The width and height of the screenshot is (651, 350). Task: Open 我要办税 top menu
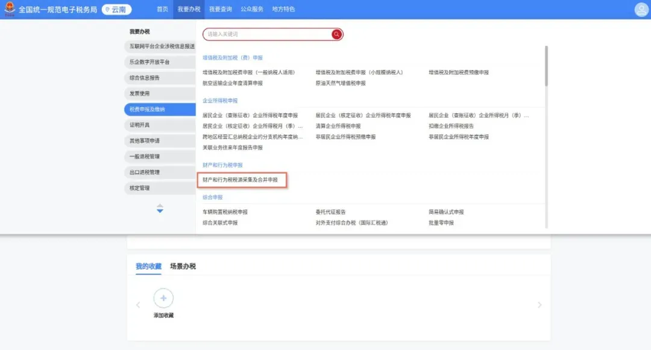pyautogui.click(x=189, y=9)
